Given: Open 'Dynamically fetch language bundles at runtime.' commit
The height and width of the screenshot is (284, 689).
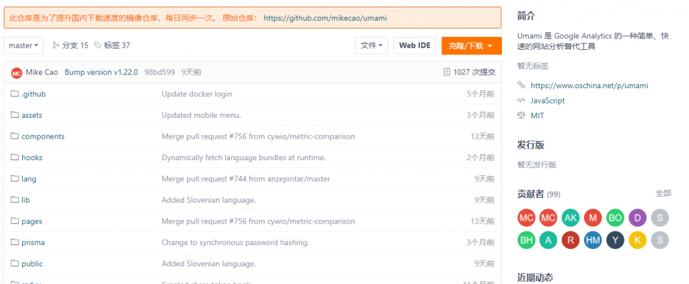Looking at the screenshot, I should click(244, 157).
